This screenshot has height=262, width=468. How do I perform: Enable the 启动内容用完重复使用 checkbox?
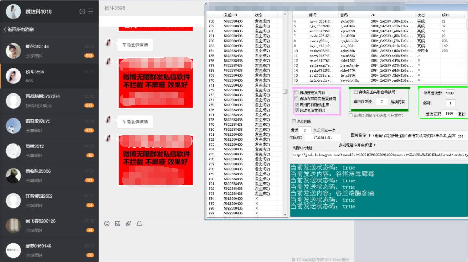pyautogui.click(x=297, y=98)
